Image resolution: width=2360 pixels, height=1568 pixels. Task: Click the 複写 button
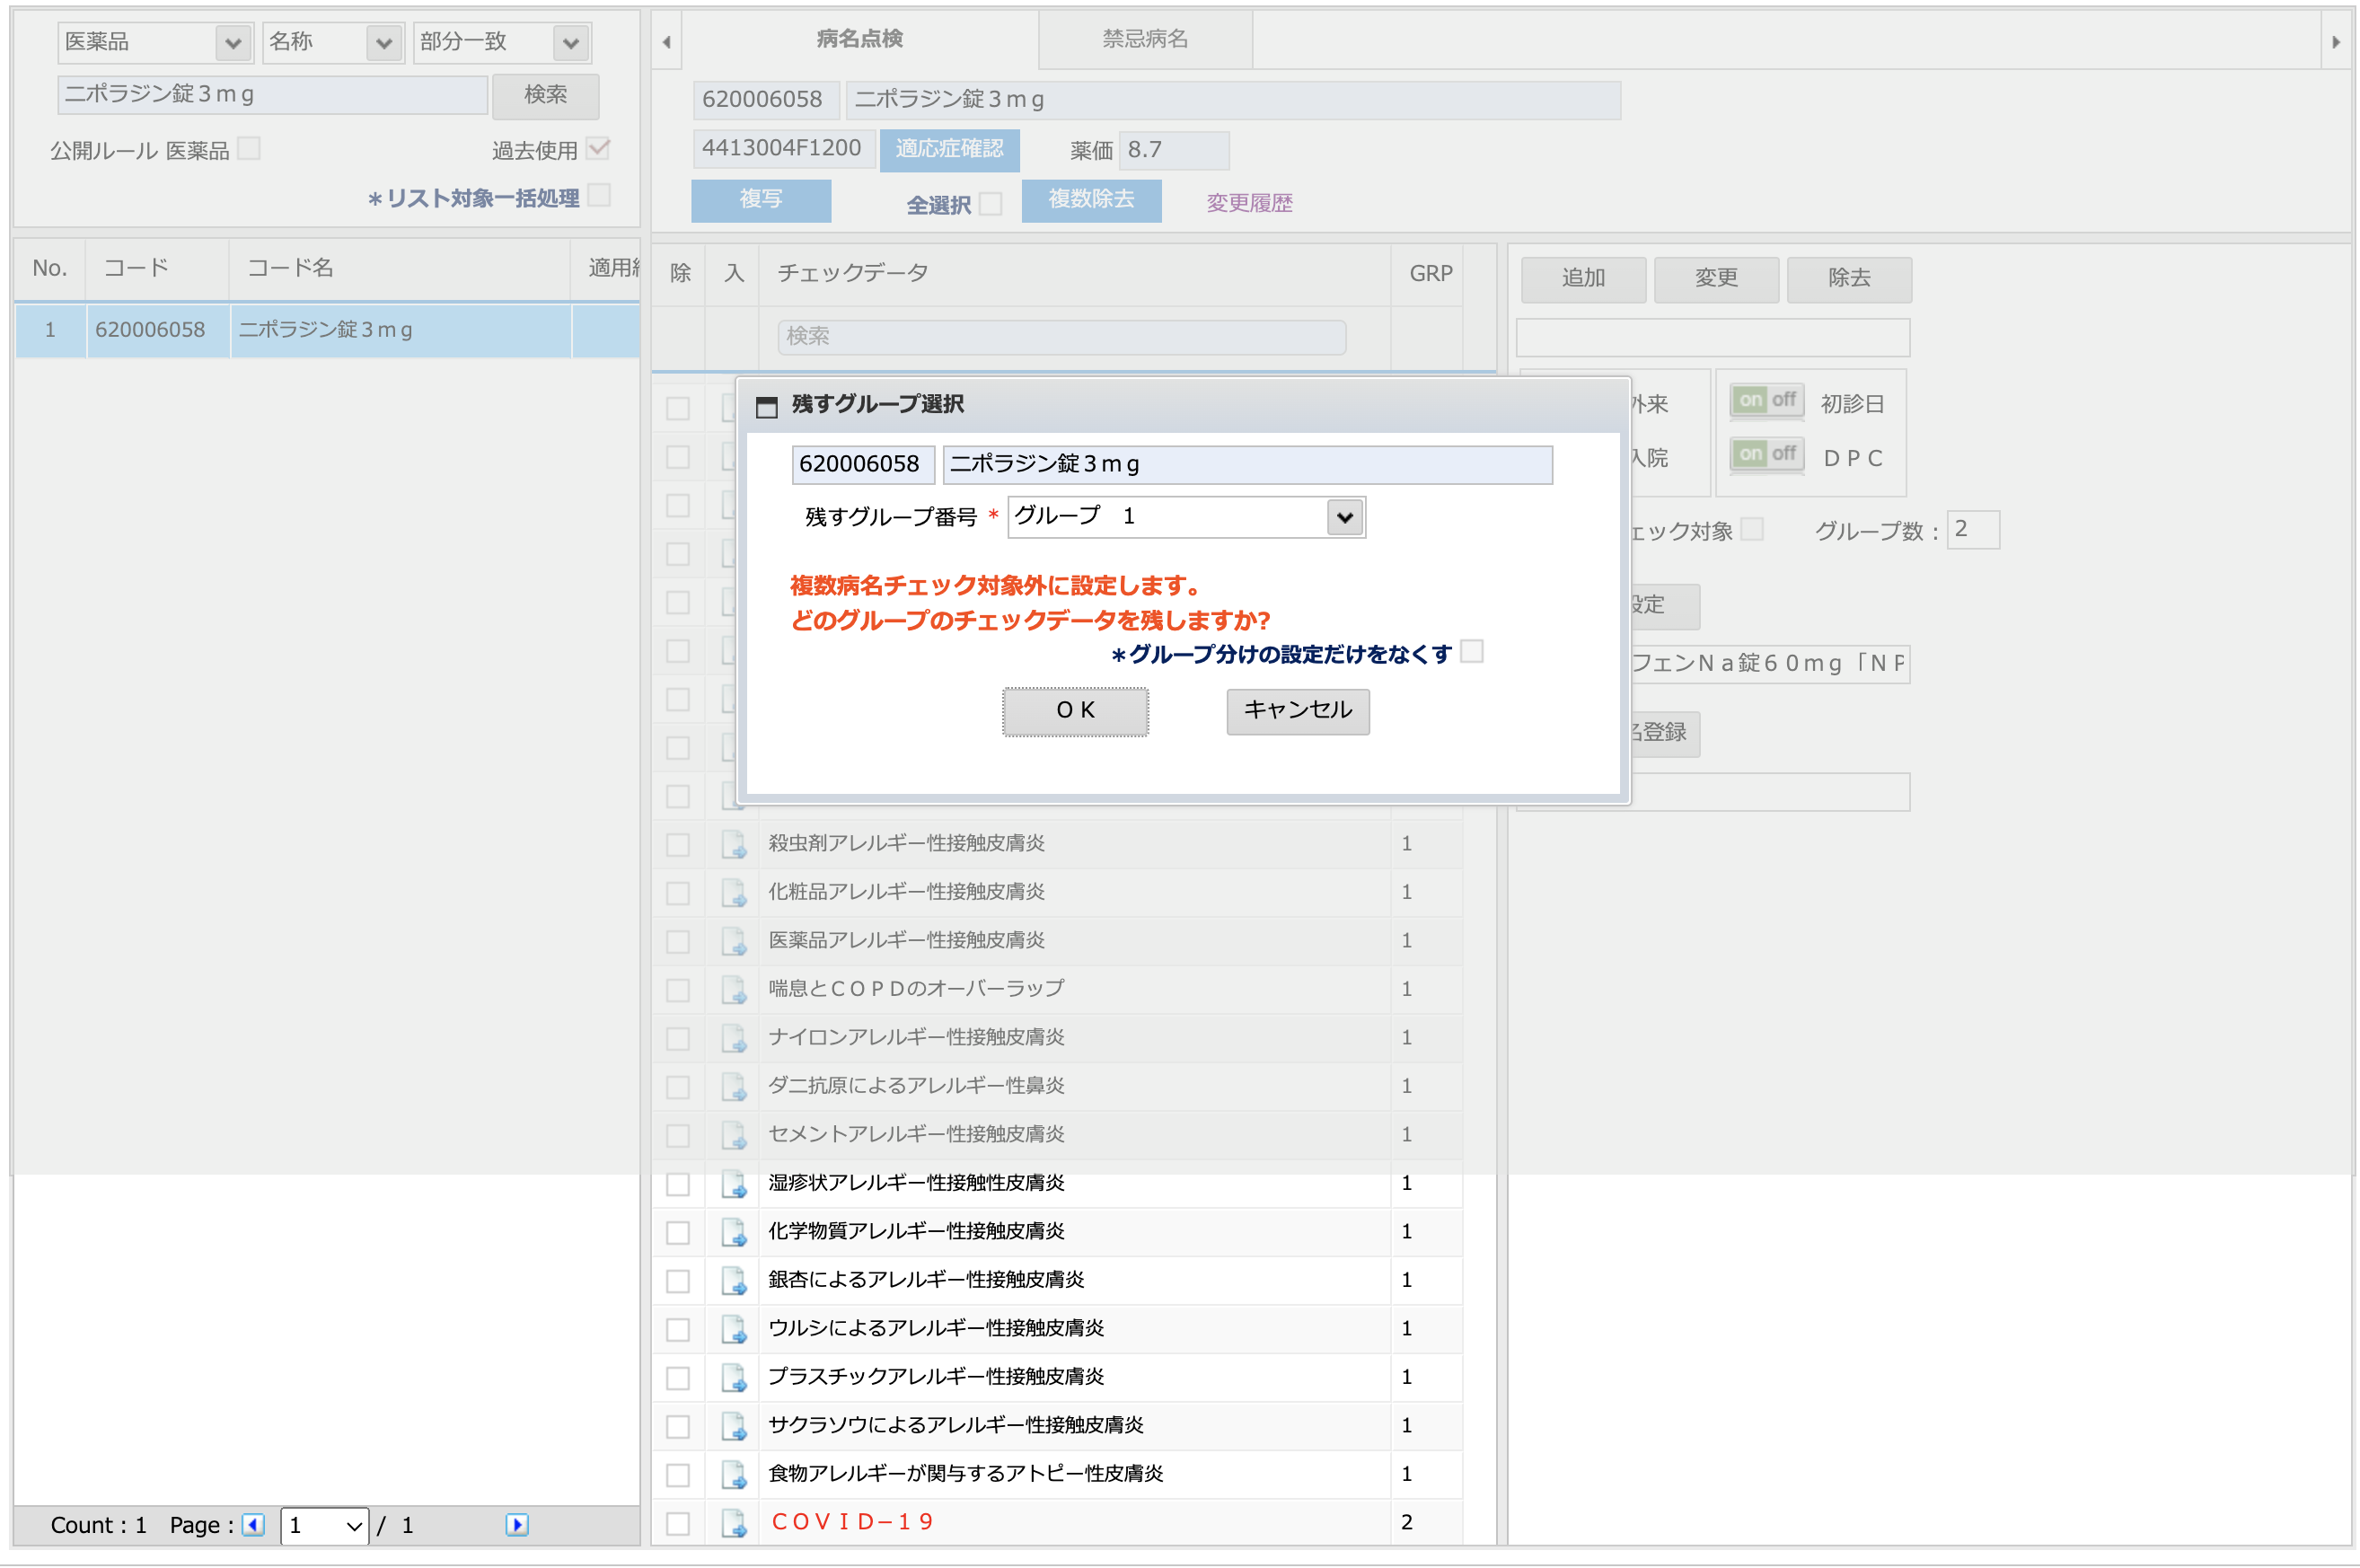tap(760, 200)
